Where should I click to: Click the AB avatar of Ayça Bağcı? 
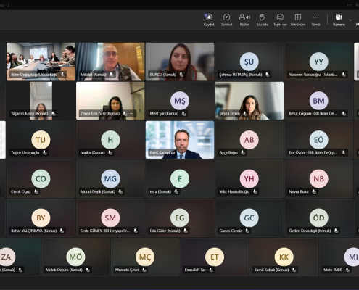249,140
